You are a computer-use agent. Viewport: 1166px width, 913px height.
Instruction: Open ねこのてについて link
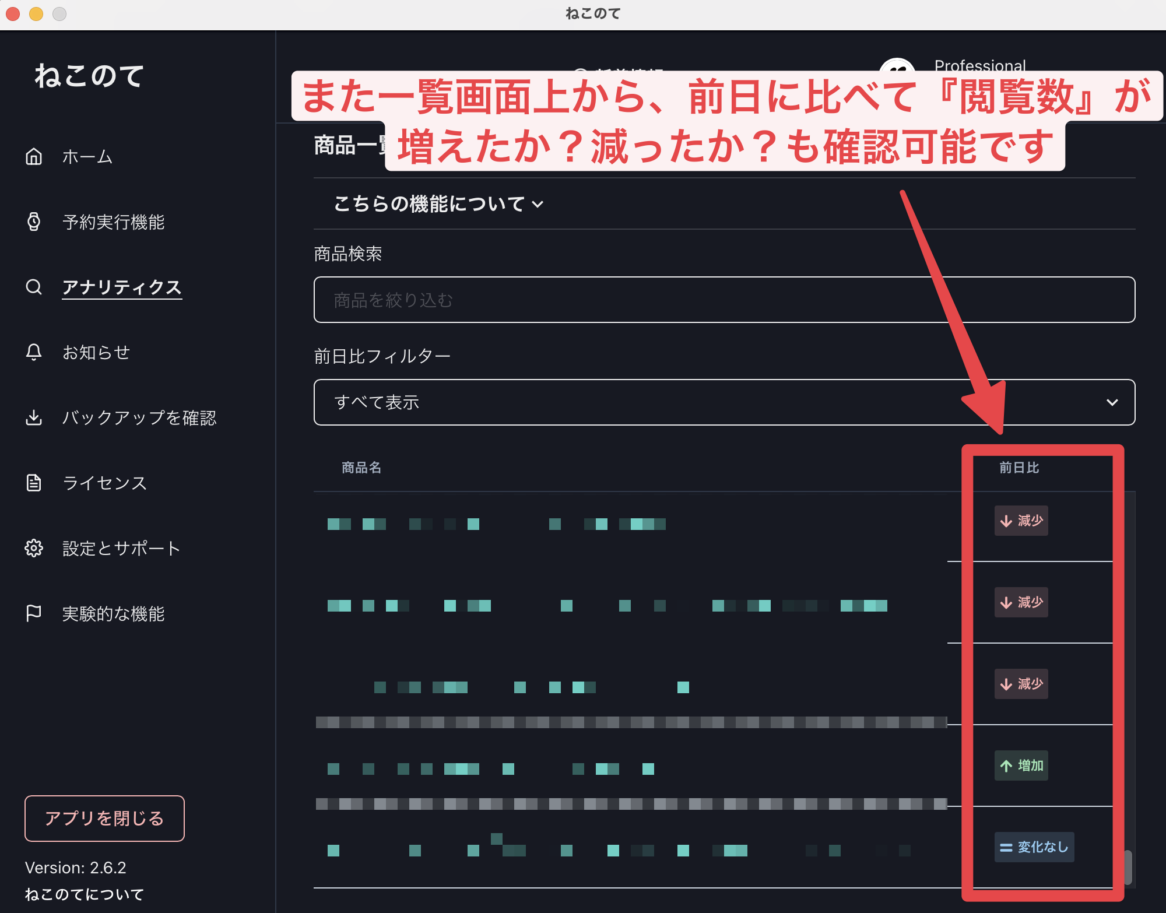[x=85, y=894]
